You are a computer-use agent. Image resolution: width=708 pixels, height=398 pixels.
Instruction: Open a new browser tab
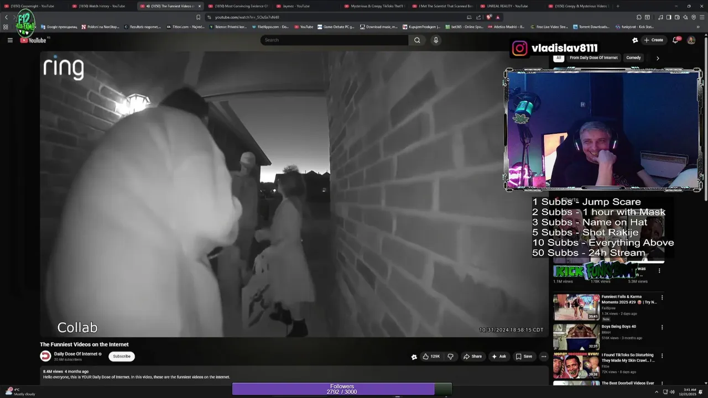point(618,6)
